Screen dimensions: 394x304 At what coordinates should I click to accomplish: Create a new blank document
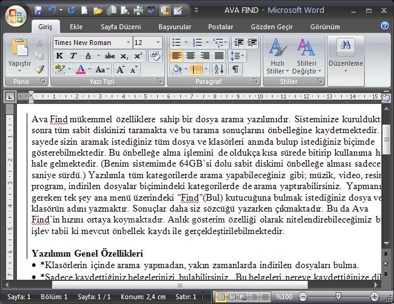point(84,10)
